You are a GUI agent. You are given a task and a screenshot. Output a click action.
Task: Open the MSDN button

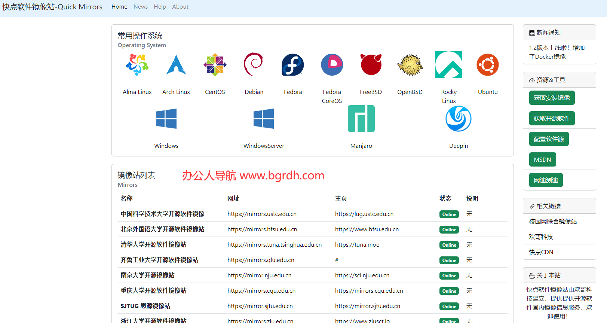[x=543, y=159]
